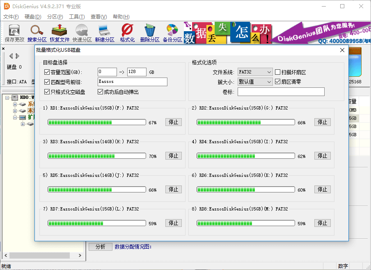The width and height of the screenshot is (371, 270).
Task: Open the cluster size (簇大小) dropdown
Action: (x=255, y=82)
